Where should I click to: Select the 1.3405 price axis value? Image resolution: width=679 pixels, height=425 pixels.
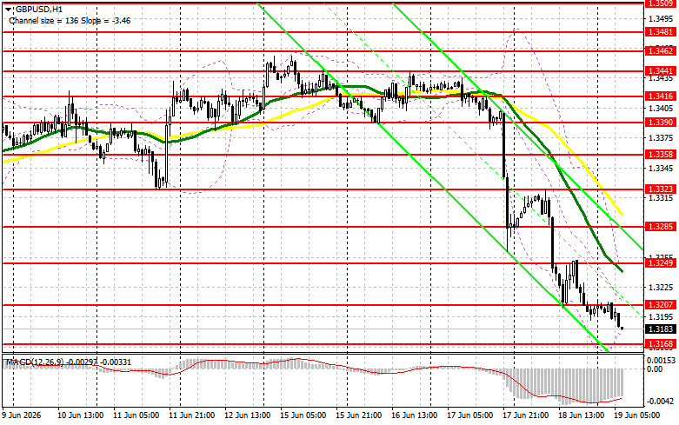coord(662,108)
